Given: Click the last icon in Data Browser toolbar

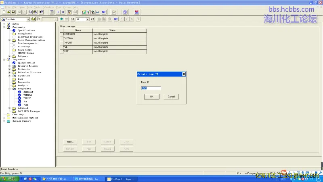Looking at the screenshot, I should [x=138, y=19].
